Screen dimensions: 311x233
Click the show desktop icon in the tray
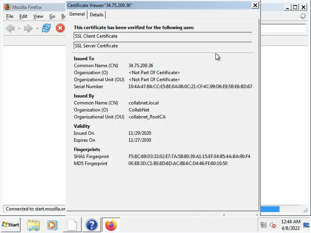pos(306,225)
